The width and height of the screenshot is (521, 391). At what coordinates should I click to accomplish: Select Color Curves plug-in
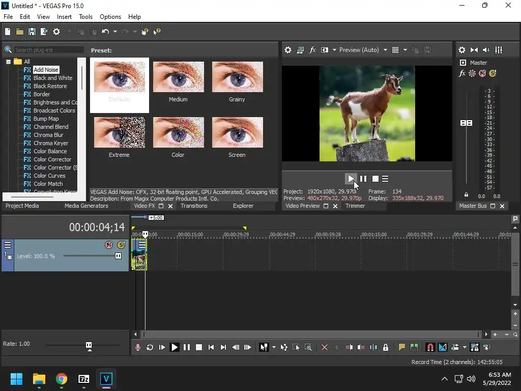coord(49,176)
